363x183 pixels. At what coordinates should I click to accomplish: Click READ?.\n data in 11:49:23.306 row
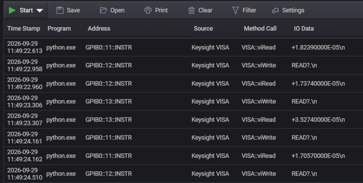[304, 101]
